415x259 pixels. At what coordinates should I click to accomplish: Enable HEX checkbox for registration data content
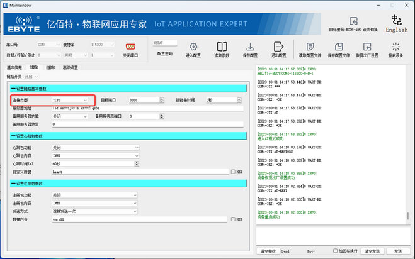coord(233,219)
